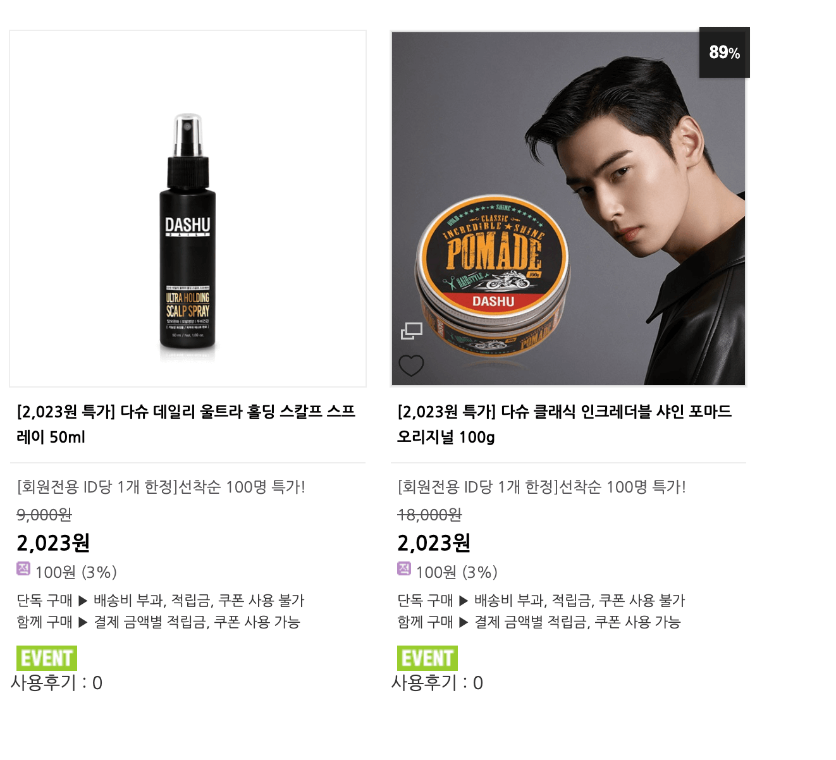836x760 pixels.
Task: Open the quick-view window icon on pomade image
Action: [x=412, y=331]
